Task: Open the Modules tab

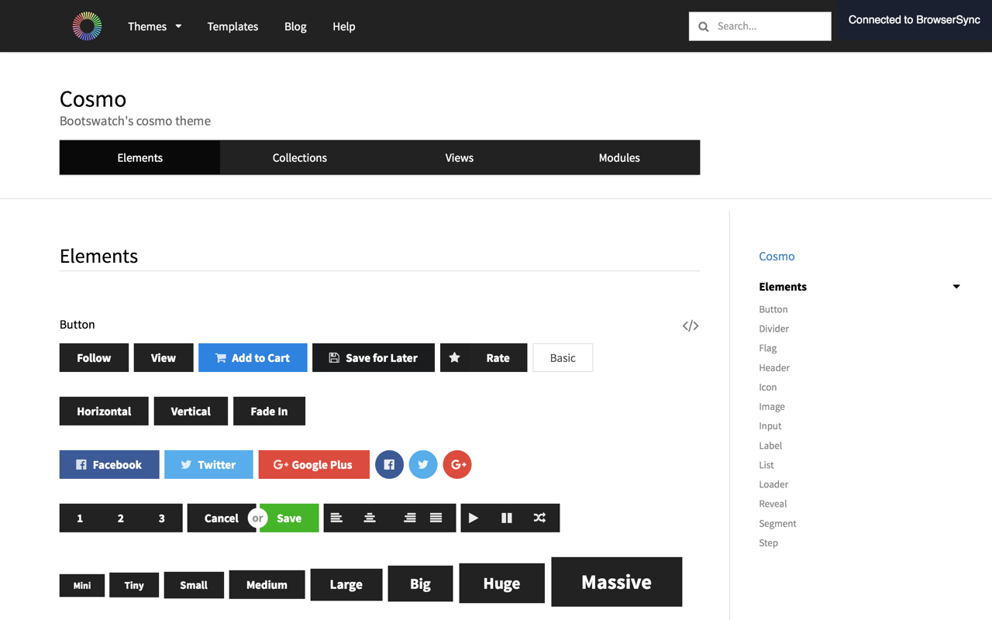Action: point(619,157)
